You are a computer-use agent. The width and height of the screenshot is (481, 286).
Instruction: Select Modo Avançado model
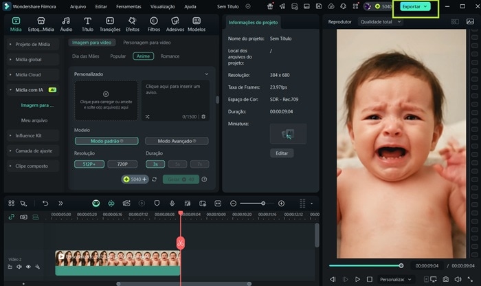coord(177,141)
